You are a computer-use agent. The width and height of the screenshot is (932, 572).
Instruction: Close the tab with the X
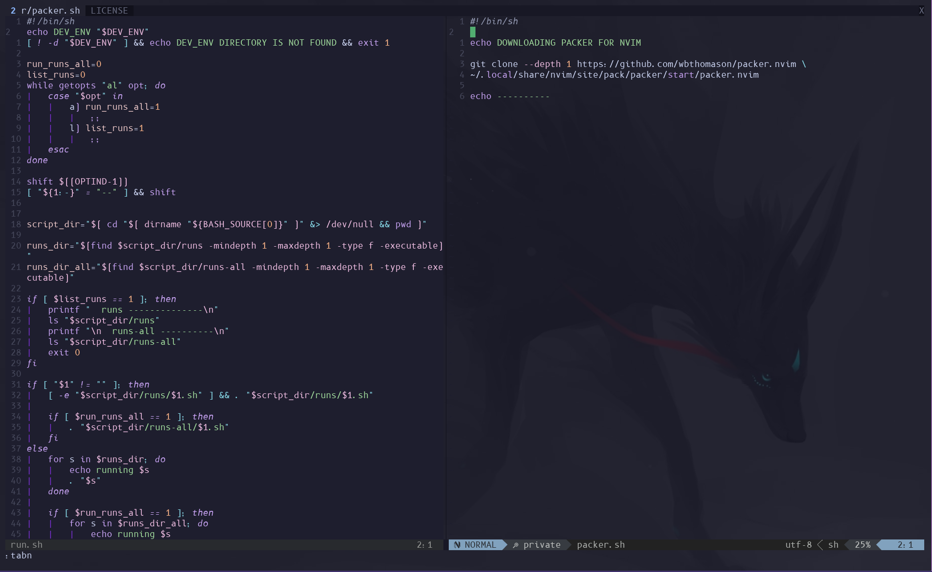pyautogui.click(x=921, y=11)
